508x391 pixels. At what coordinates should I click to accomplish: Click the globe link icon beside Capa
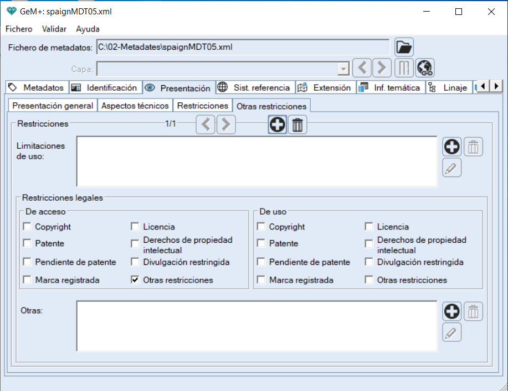[425, 68]
